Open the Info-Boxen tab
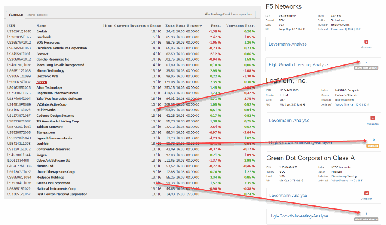The image size is (386, 225). click(x=37, y=15)
